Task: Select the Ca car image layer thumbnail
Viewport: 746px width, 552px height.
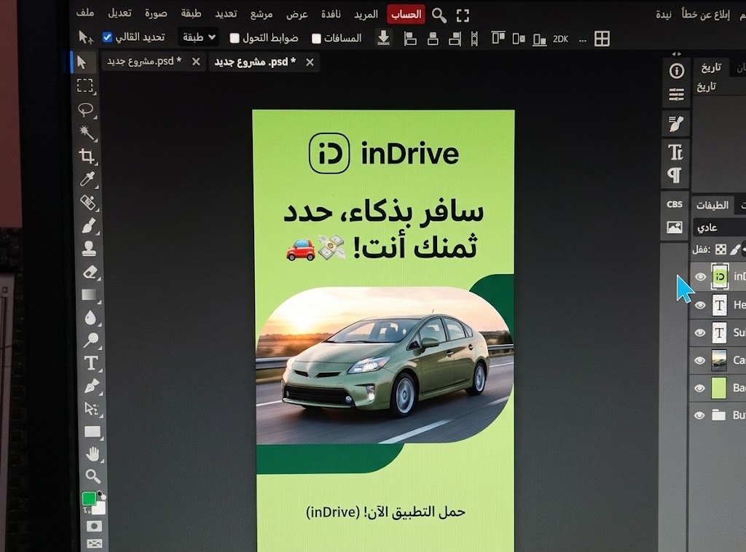Action: (718, 360)
